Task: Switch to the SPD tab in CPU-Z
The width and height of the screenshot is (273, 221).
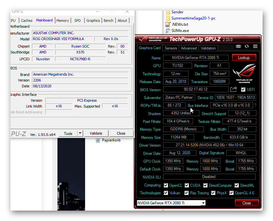Action: 78,21
